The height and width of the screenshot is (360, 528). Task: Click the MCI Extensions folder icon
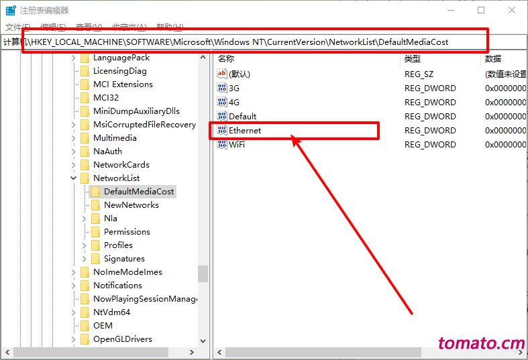tap(85, 84)
